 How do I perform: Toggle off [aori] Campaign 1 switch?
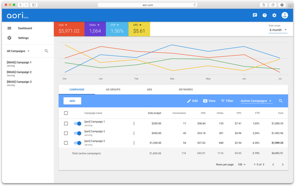point(77,123)
